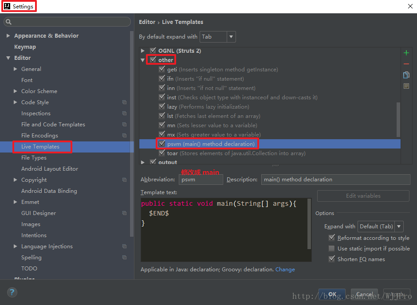
Task: Uncheck the Shorten FQ names option
Action: [332, 259]
